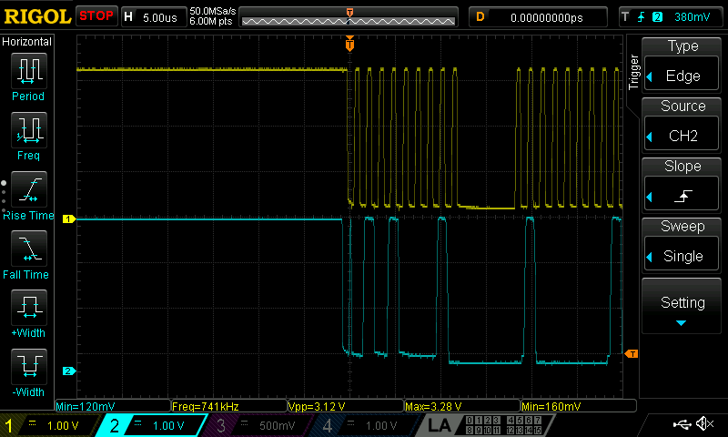This screenshot has width=728, height=437.
Task: Toggle channel 4 with 1.00 V scale
Action: 362,425
